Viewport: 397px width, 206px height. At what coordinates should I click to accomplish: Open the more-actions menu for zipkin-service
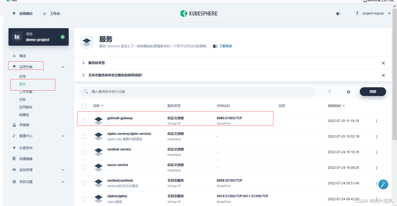(377, 137)
